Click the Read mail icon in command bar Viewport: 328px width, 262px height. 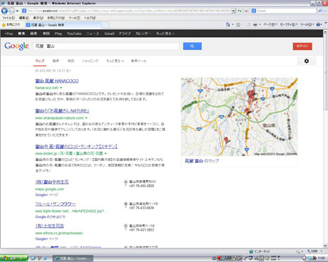[x=248, y=24]
